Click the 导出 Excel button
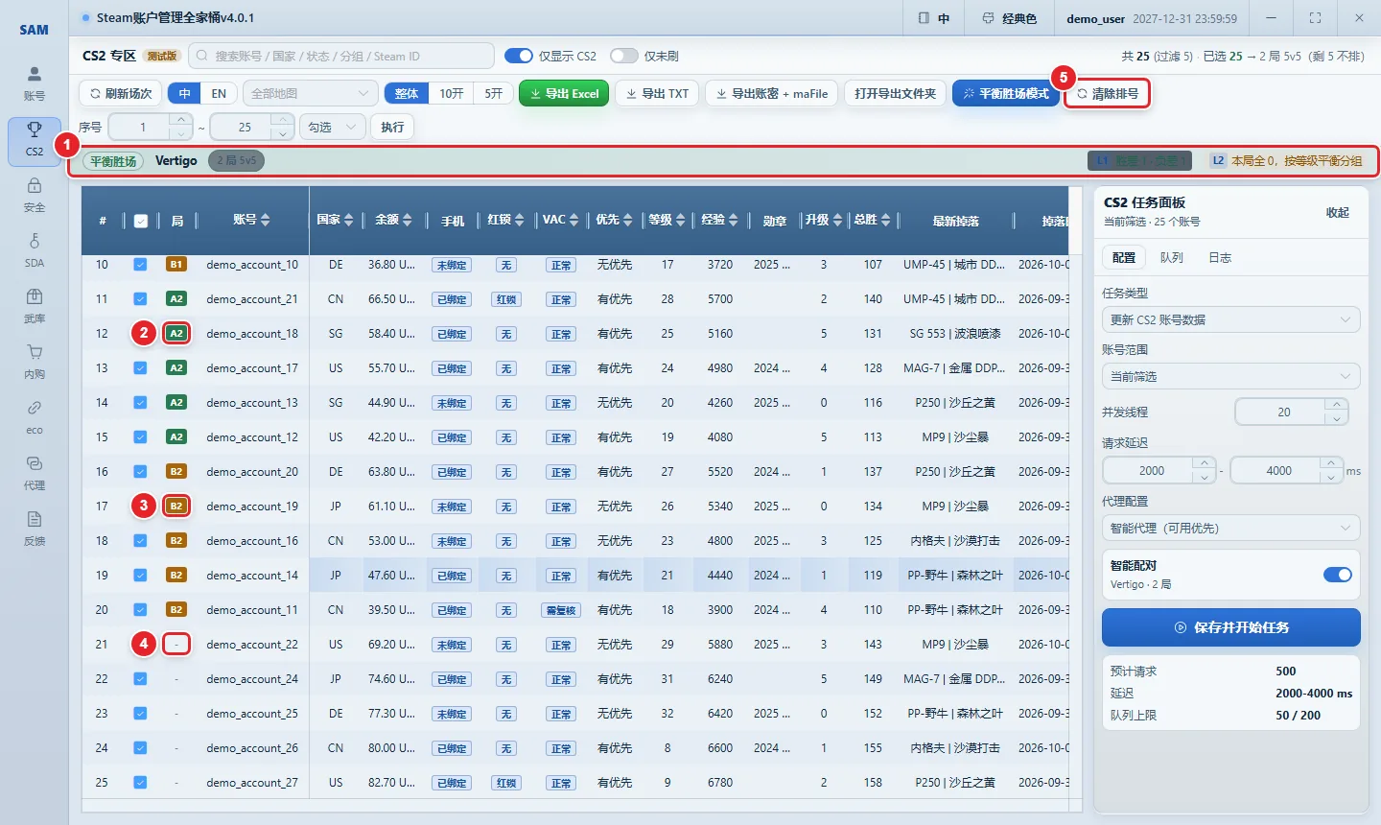1381x825 pixels. click(x=564, y=93)
